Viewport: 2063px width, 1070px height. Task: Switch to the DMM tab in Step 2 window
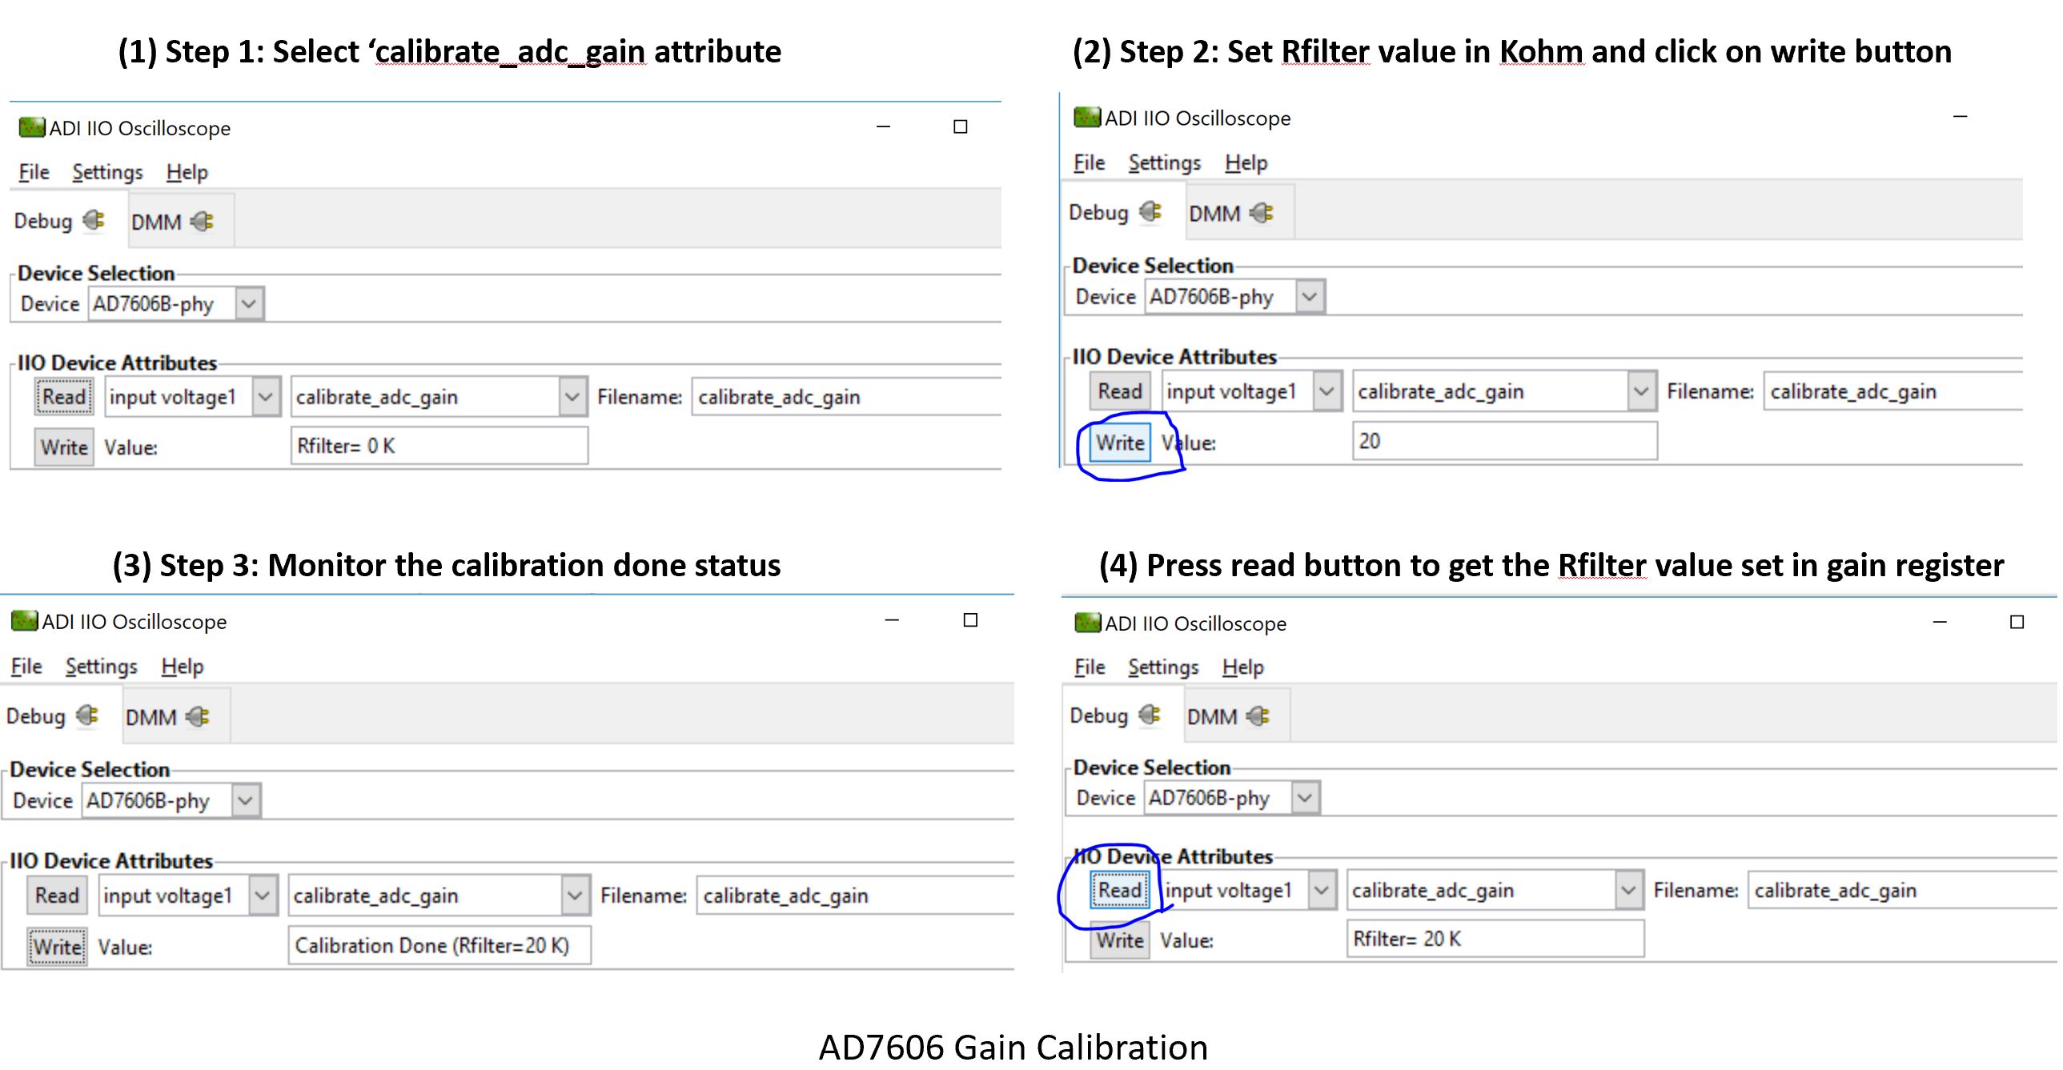click(x=1239, y=213)
